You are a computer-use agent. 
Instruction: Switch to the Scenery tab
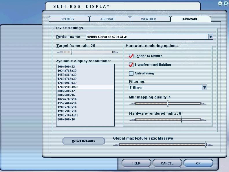[x=69, y=19]
